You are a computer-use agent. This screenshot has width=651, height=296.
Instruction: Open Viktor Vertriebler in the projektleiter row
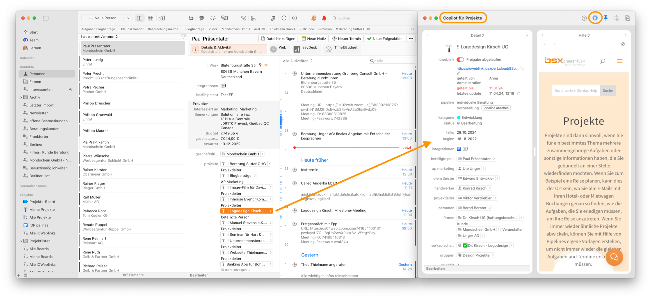point(476,198)
